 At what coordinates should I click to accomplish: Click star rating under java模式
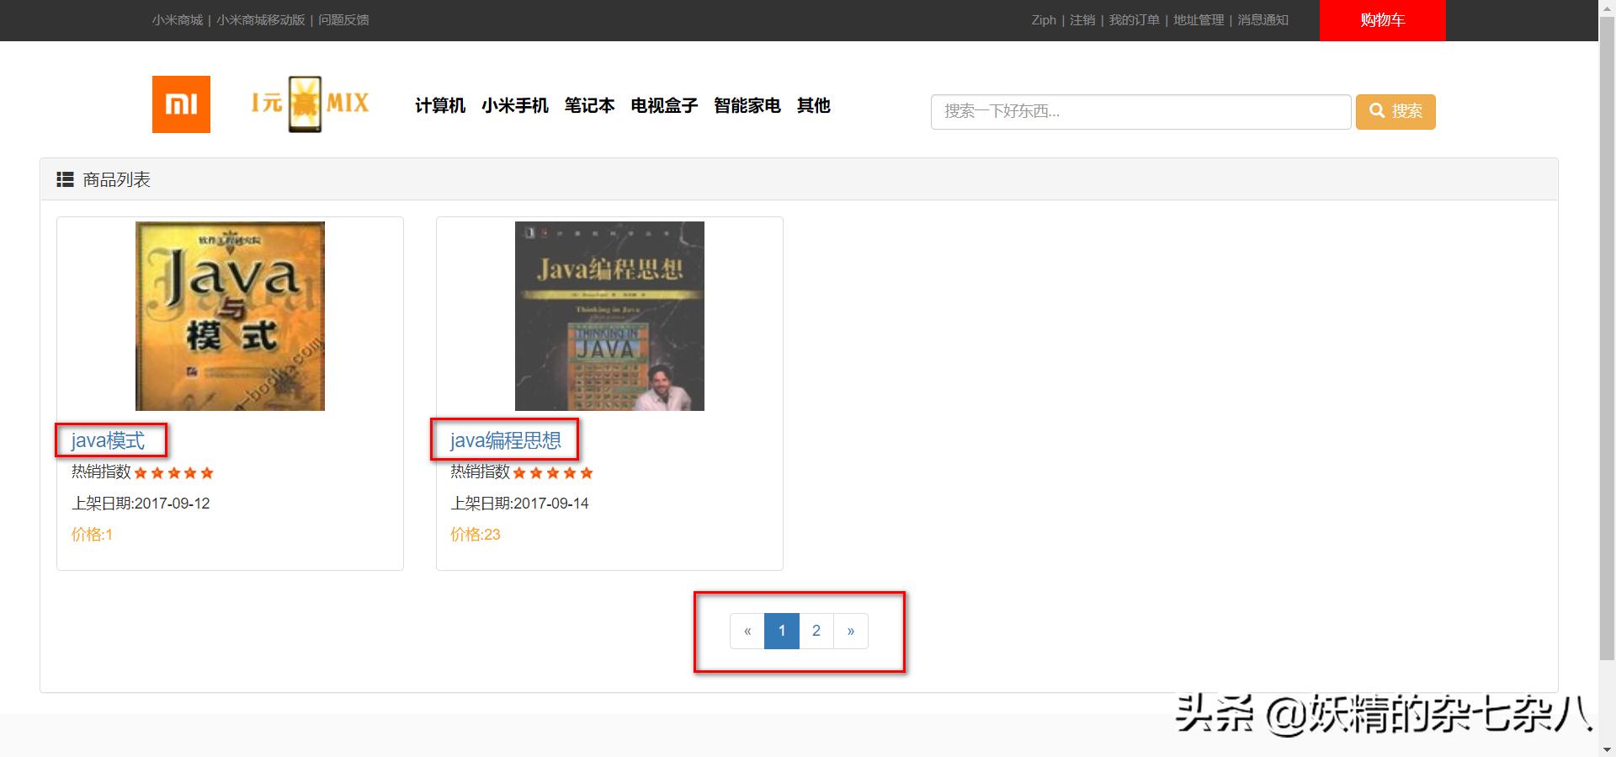pyautogui.click(x=173, y=473)
